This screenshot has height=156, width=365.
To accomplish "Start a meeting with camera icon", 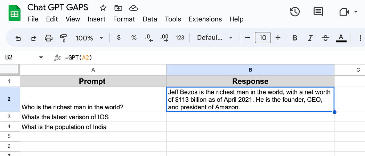I will pyautogui.click(x=344, y=12).
